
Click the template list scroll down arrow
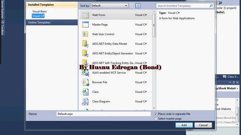point(154,108)
